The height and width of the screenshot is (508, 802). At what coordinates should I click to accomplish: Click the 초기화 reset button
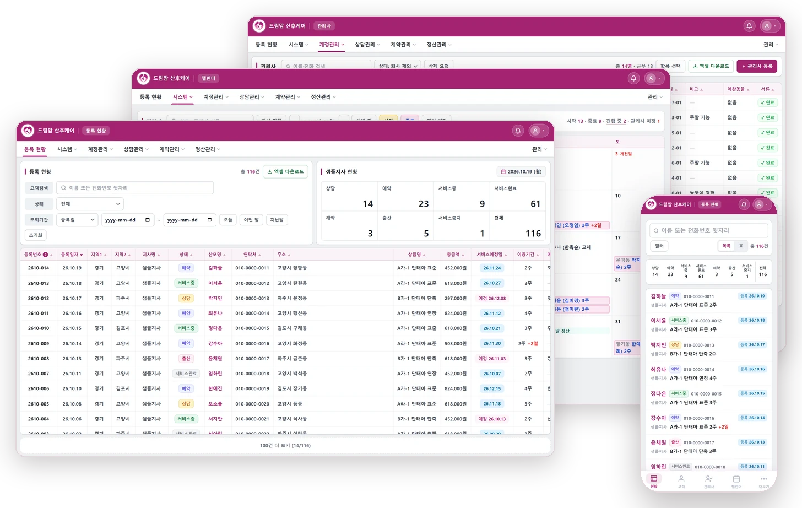coord(36,235)
